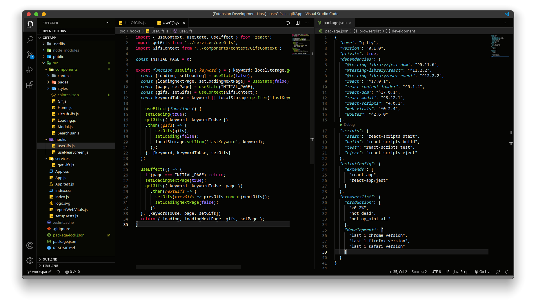Split the editor to the right
536x304 pixels.
297,23
